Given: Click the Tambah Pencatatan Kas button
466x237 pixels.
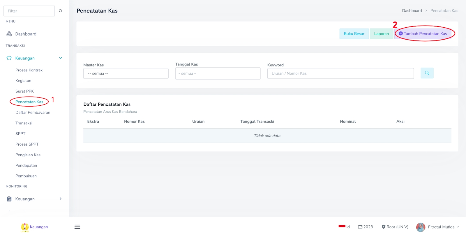Looking at the screenshot, I should [x=423, y=34].
